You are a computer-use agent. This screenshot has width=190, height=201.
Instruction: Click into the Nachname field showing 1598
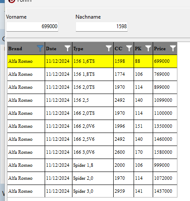coord(102,26)
